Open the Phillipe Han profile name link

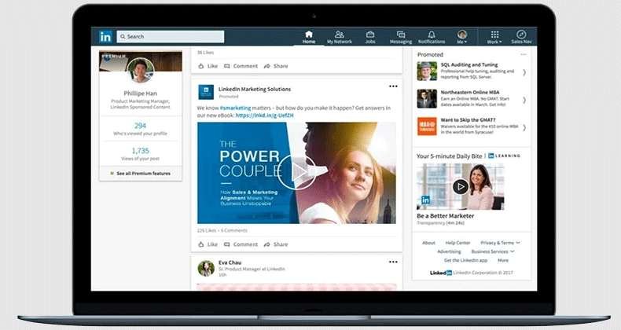(140, 93)
